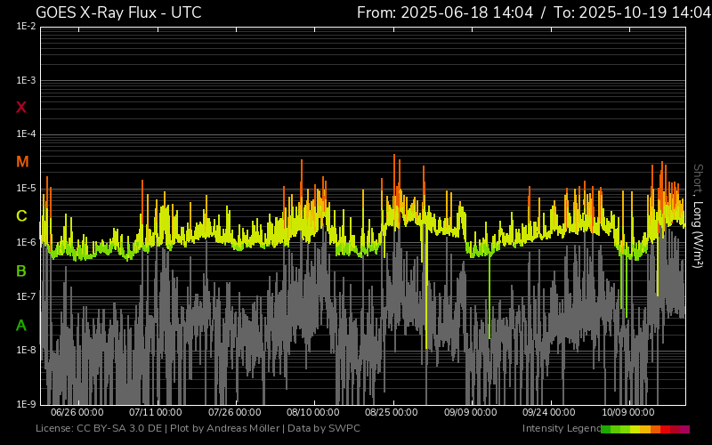Click the Intensity Legend text label

click(x=561, y=429)
